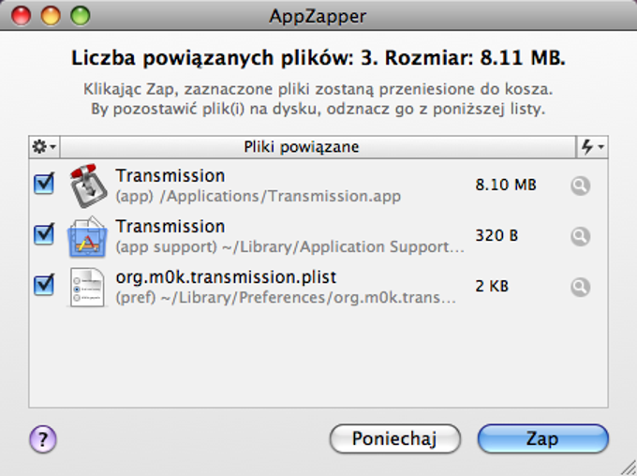Viewport: 637px width, 476px height.
Task: Click the Application Support folder icon
Action: (89, 236)
